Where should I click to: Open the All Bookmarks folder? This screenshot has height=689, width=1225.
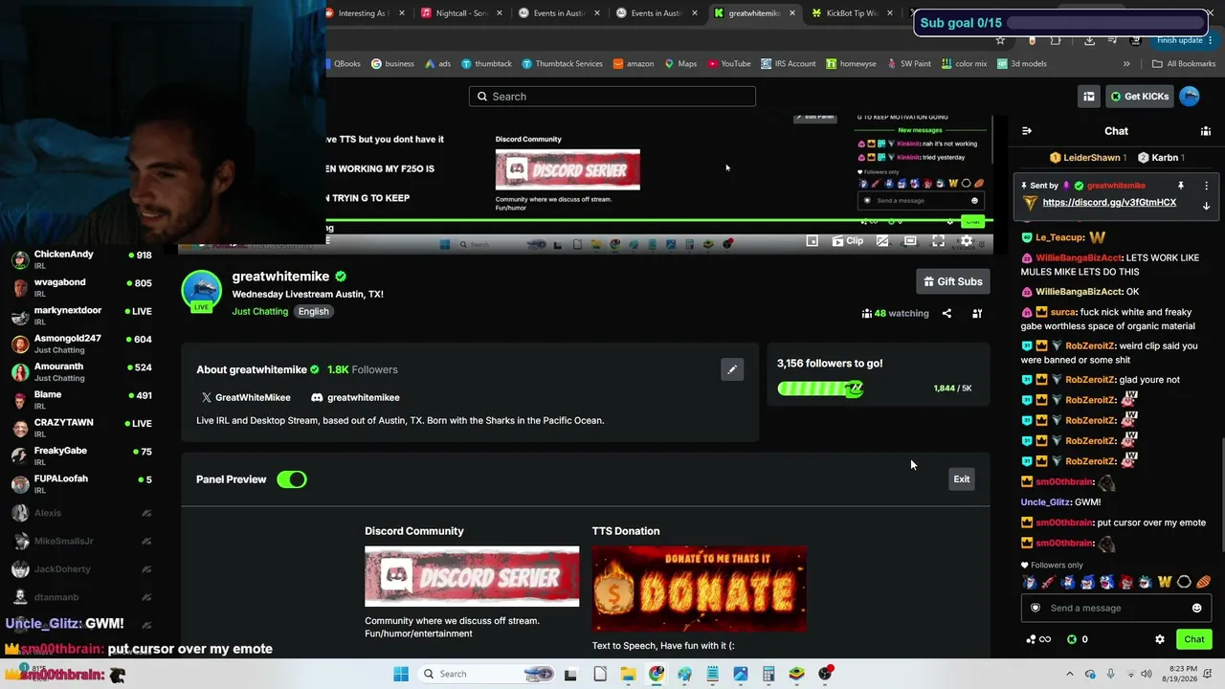point(1184,64)
